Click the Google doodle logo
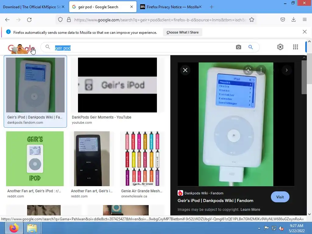This screenshot has width=312, height=234. tap(21, 49)
